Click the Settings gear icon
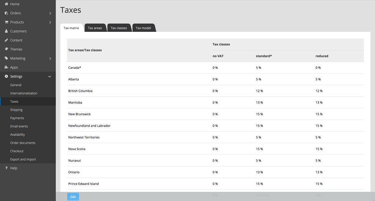This screenshot has width=375, height=201. 6,76
